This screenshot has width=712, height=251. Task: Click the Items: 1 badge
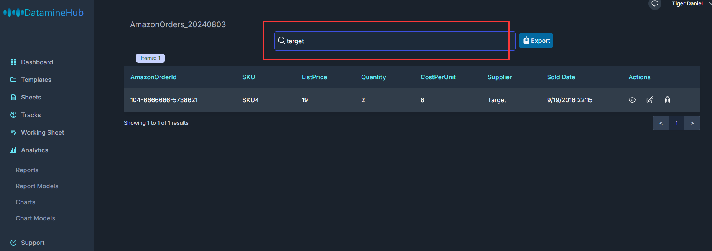150,58
